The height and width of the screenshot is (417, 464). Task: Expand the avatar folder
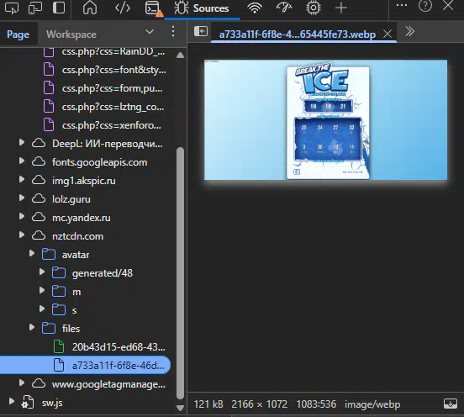pyautogui.click(x=32, y=253)
